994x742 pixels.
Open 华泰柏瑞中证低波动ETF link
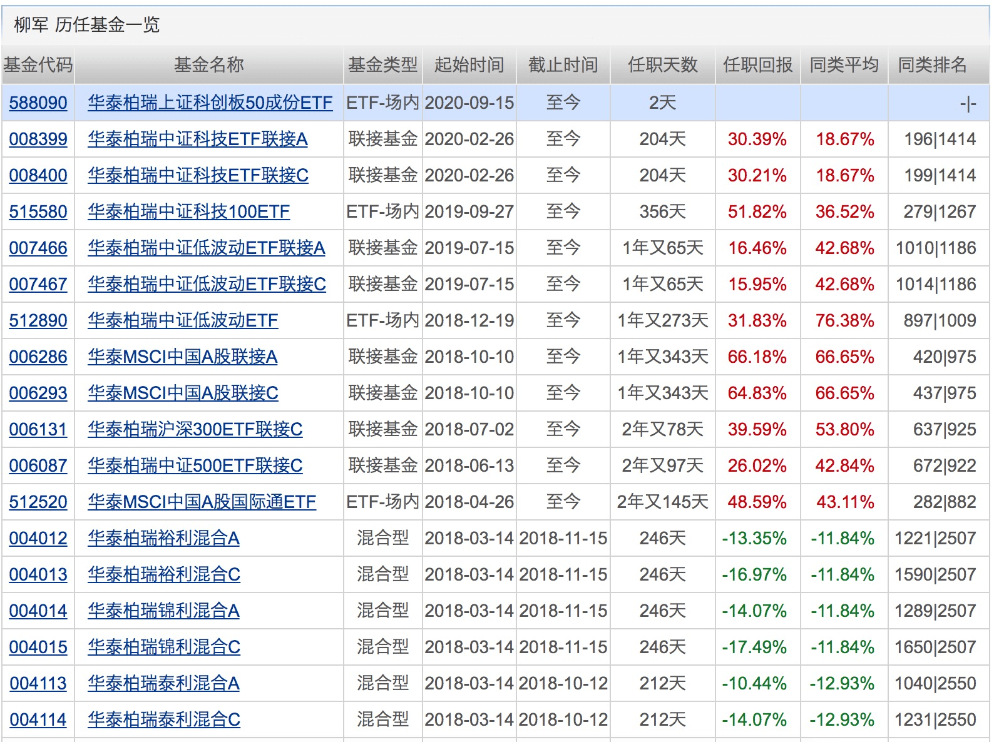(183, 320)
